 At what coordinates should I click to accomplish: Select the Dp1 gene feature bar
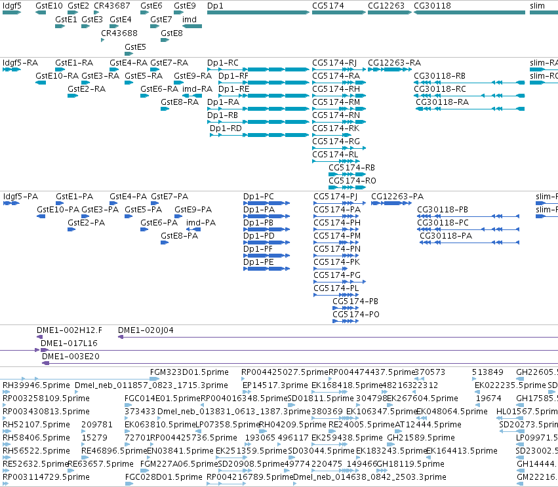click(258, 12)
